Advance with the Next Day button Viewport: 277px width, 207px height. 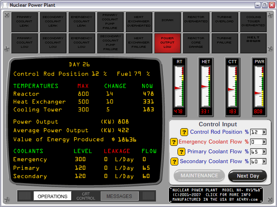pyautogui.click(x=248, y=176)
